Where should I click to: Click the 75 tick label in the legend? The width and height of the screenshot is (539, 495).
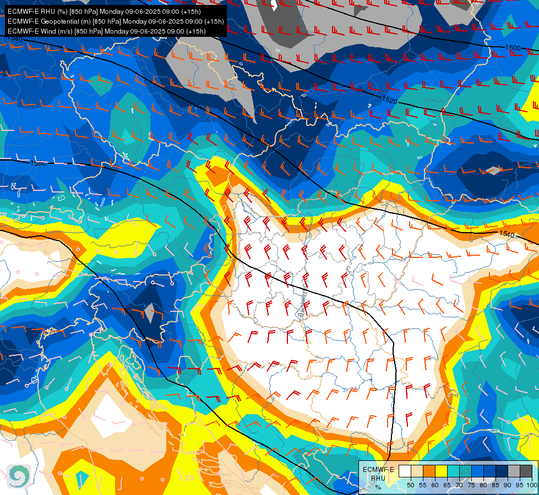[471, 485]
